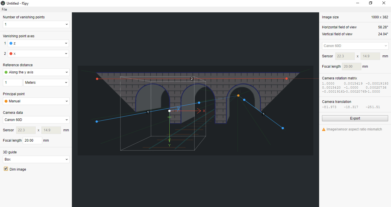391x207 pixels.
Task: Click the lower endpoint of the right blue vanishing line
Action: 283,128
